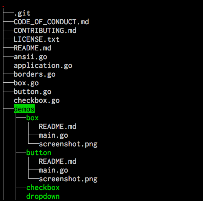Open ansii.go source file
This screenshot has height=201, width=203.
pos(30,57)
